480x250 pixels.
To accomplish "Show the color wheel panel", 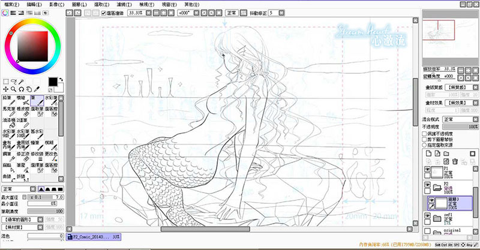I will [x=5, y=13].
